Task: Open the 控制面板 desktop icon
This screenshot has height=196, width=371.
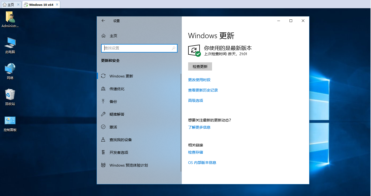Action: pyautogui.click(x=10, y=121)
